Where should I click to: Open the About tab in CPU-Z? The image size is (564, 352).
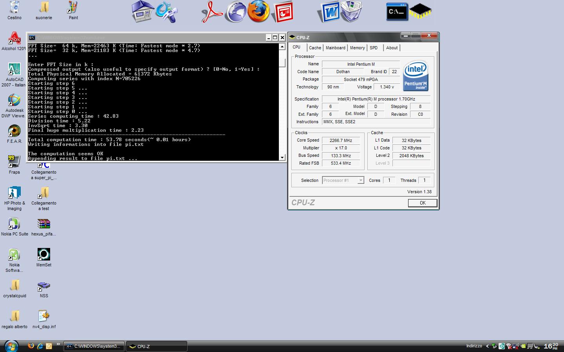(x=392, y=48)
